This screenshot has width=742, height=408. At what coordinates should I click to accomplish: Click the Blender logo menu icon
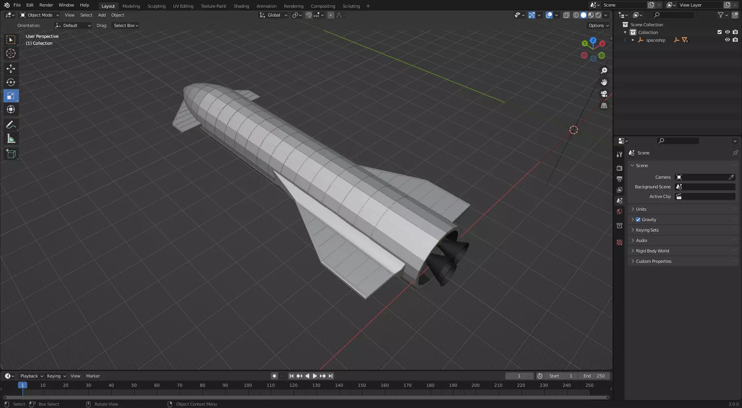click(x=7, y=5)
